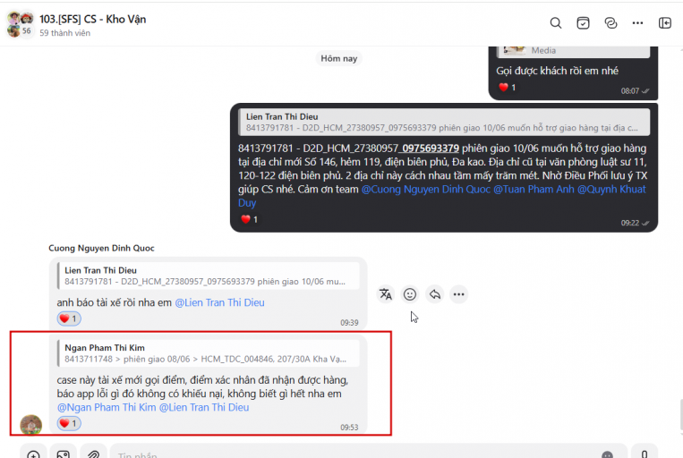Open @Lien Tran Thi Dieu mention in 09:39 message
The width and height of the screenshot is (683, 458).
[219, 302]
